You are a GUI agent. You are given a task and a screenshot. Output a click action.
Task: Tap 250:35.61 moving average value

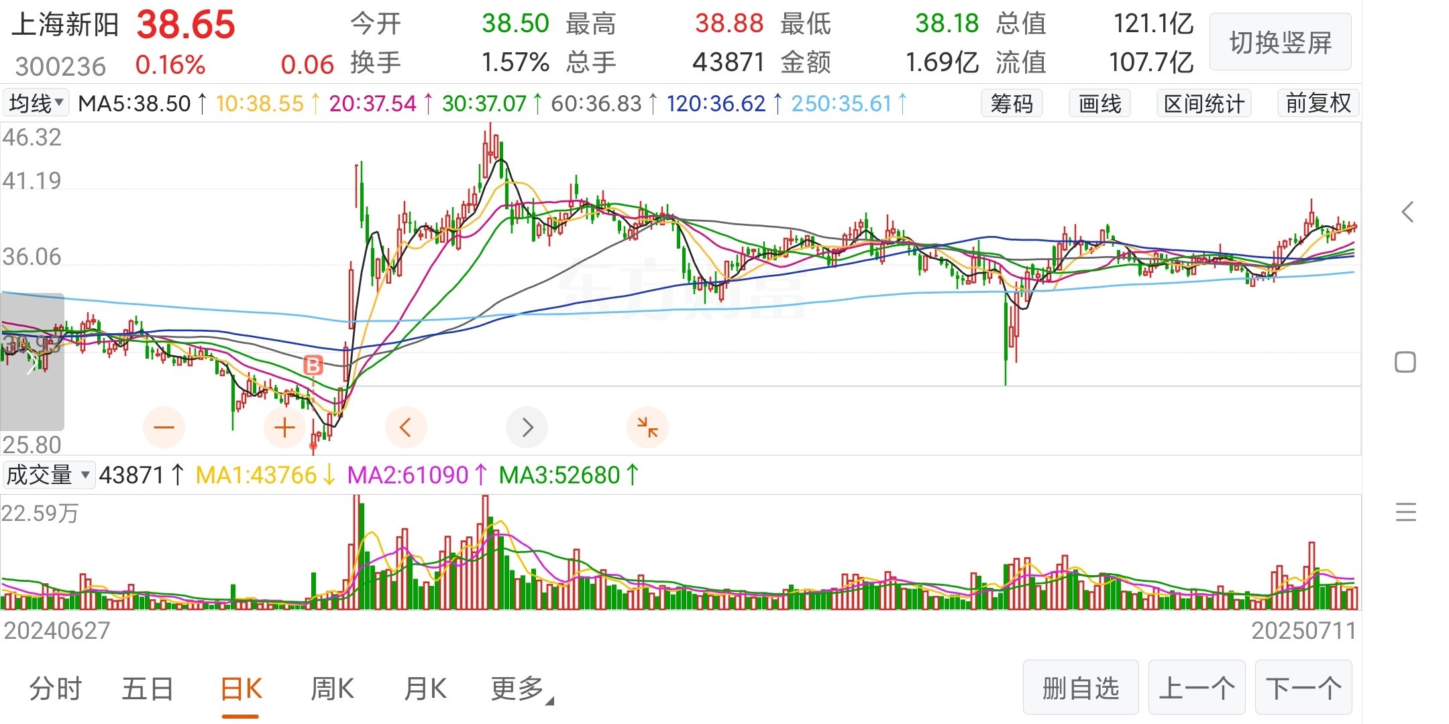click(x=841, y=103)
